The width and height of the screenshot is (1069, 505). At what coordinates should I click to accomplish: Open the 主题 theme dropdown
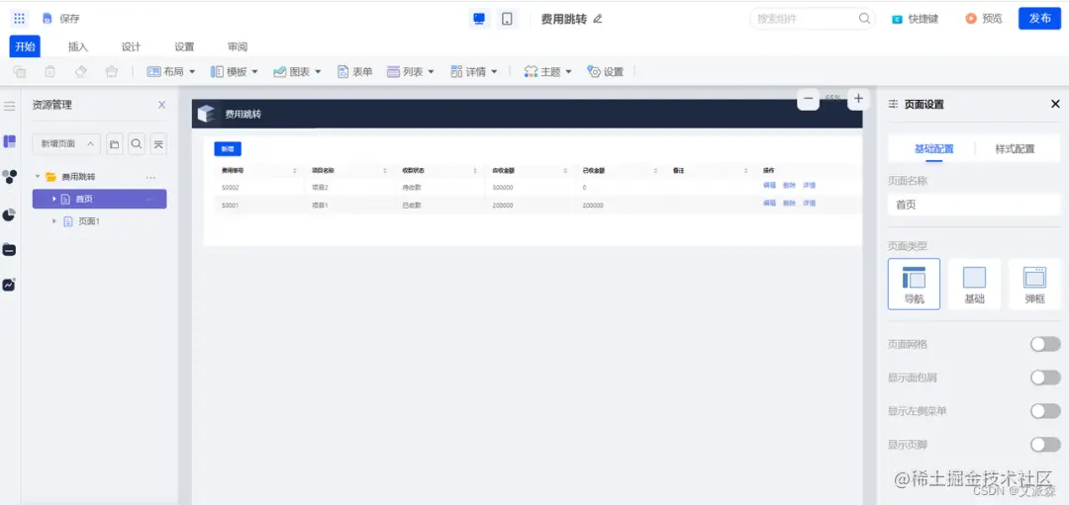pyautogui.click(x=548, y=71)
